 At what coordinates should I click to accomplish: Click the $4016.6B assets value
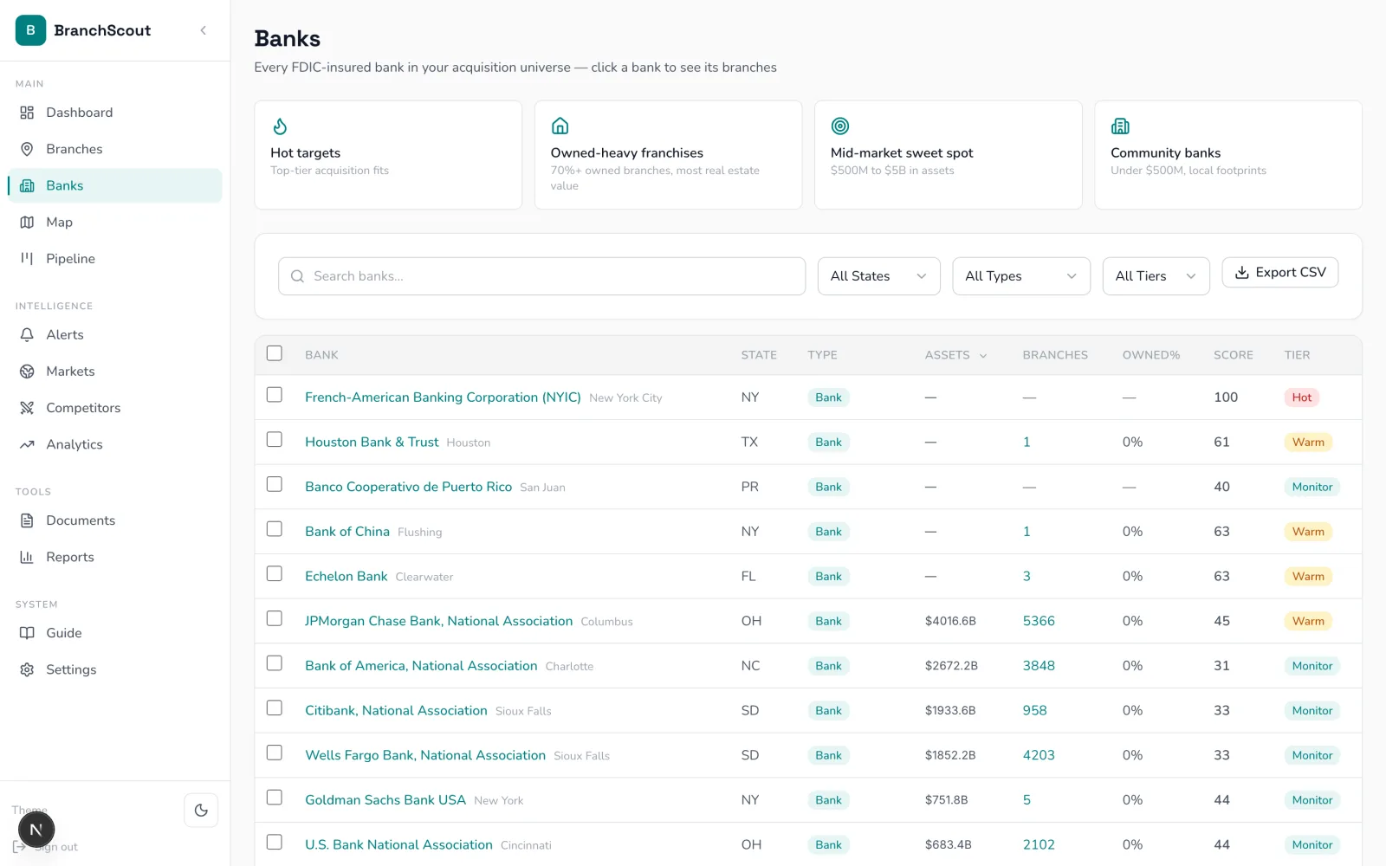point(950,621)
